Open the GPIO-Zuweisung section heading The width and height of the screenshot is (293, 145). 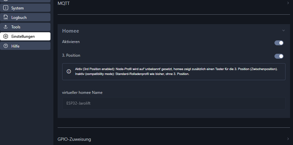click(74, 139)
